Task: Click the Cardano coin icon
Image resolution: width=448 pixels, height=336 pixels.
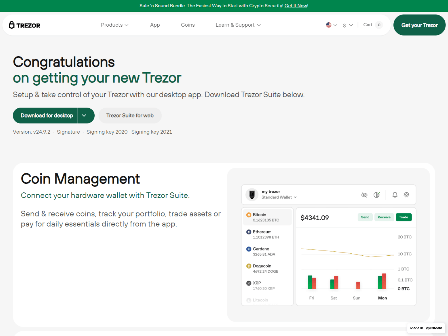Action: [x=249, y=249]
